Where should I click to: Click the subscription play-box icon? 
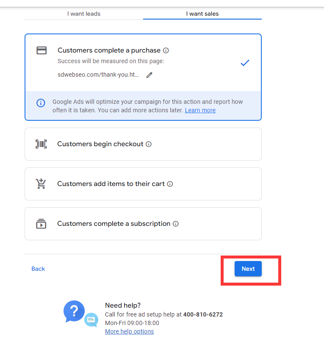(x=41, y=224)
